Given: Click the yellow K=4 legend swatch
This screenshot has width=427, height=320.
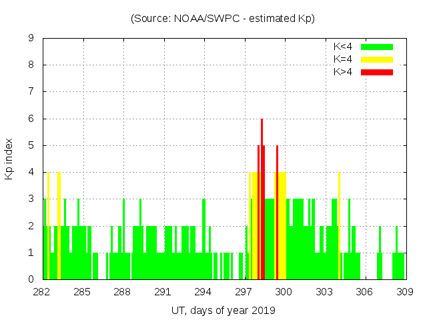Looking at the screenshot, I should pos(377,59).
